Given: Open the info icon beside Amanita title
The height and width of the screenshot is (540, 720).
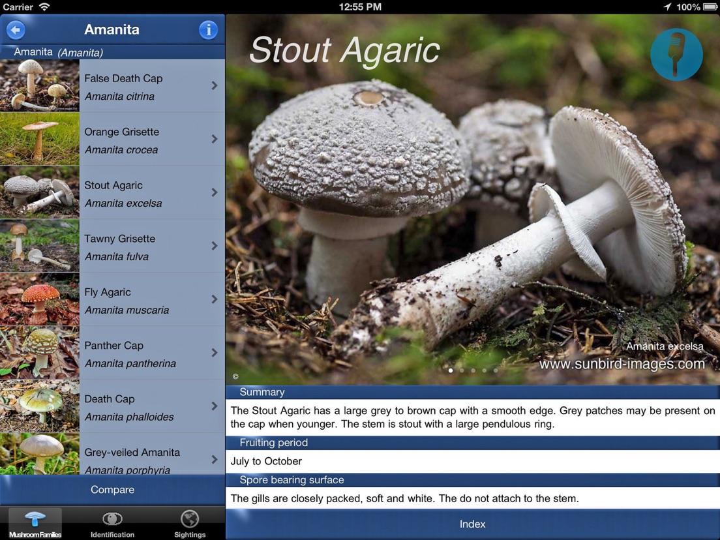Looking at the screenshot, I should point(208,30).
